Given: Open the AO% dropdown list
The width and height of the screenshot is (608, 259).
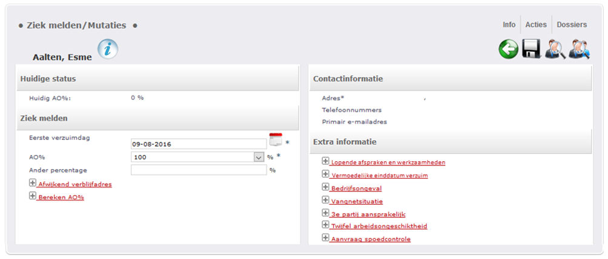Looking at the screenshot, I should pos(259,158).
